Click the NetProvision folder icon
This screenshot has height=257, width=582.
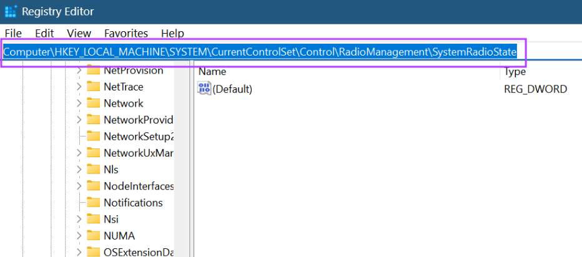[94, 70]
